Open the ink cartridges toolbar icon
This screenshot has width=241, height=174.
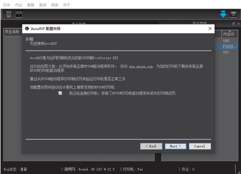tap(19, 14)
